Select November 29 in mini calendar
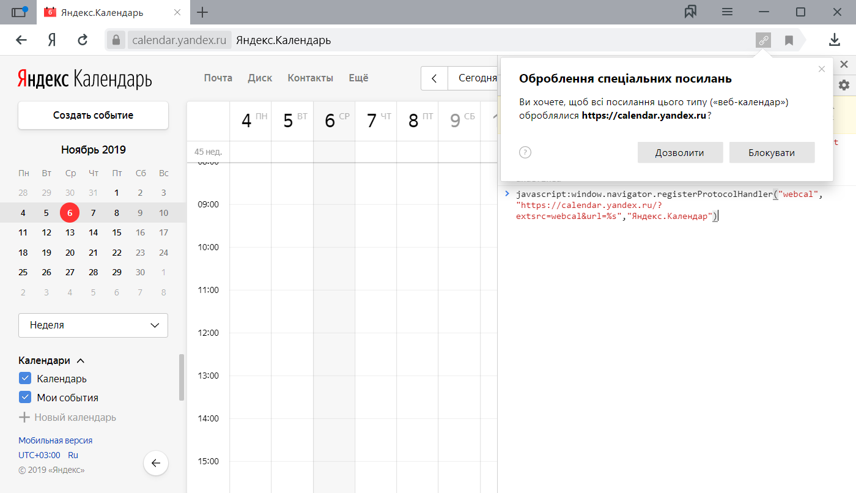Viewport: 856px width, 493px height. [117, 272]
